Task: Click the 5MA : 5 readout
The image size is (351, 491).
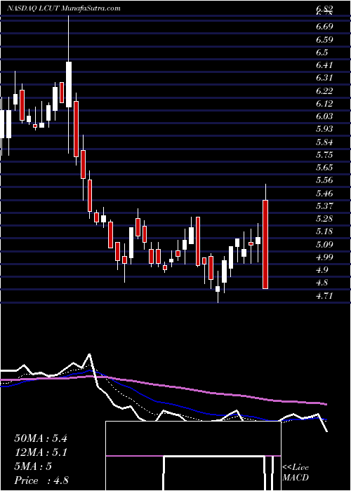Action: 32,466
